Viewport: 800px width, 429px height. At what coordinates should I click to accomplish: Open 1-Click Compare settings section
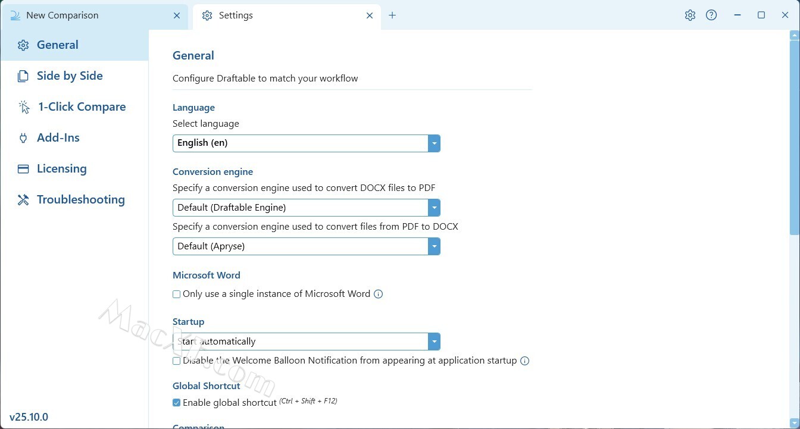point(82,107)
